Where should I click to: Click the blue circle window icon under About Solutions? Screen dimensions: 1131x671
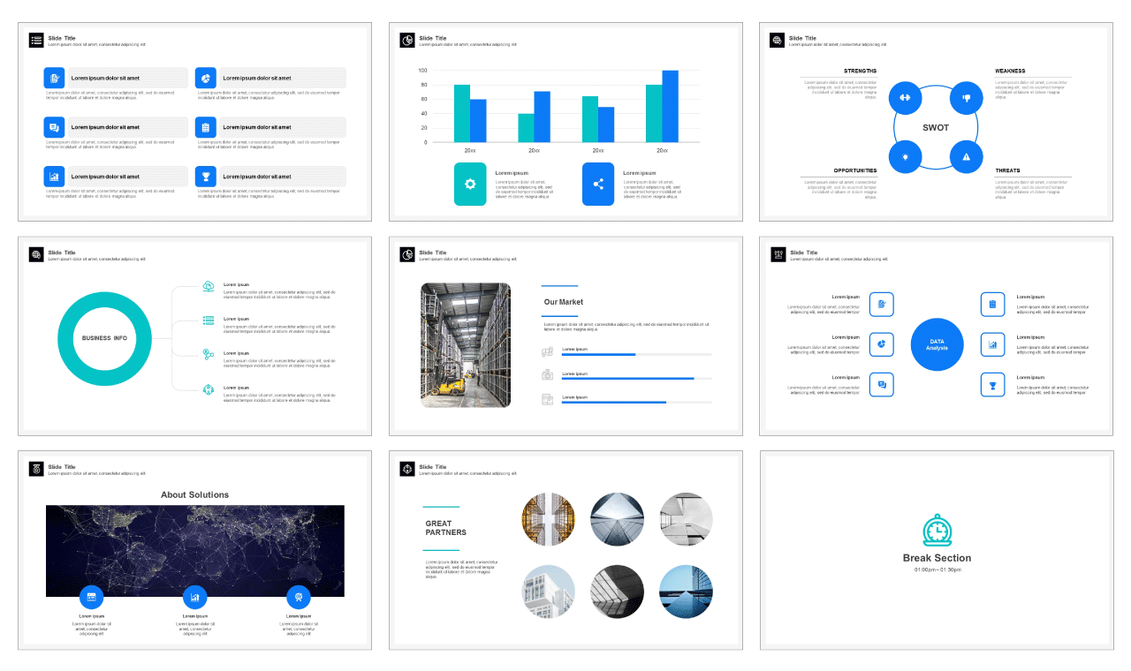(x=91, y=597)
